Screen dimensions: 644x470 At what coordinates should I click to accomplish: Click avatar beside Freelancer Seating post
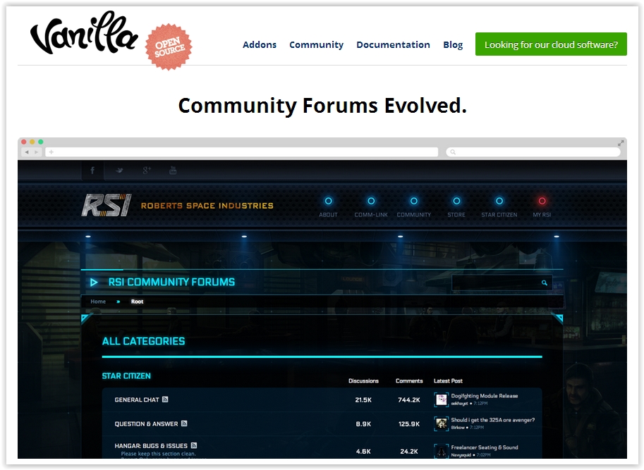click(441, 451)
